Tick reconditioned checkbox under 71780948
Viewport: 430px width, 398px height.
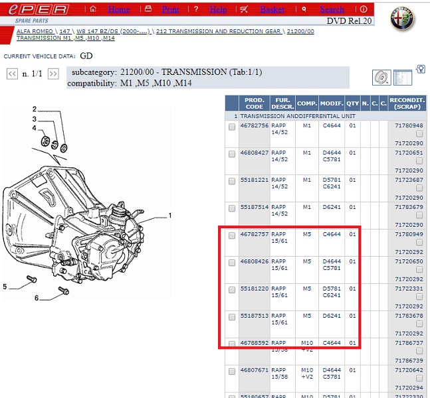tap(419, 133)
